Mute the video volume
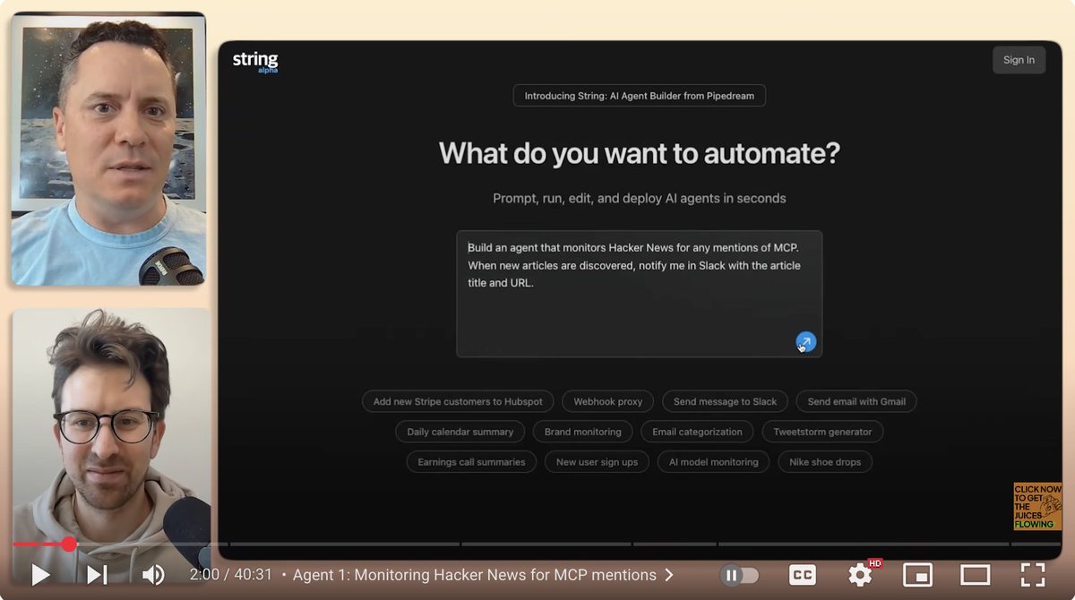 point(153,574)
